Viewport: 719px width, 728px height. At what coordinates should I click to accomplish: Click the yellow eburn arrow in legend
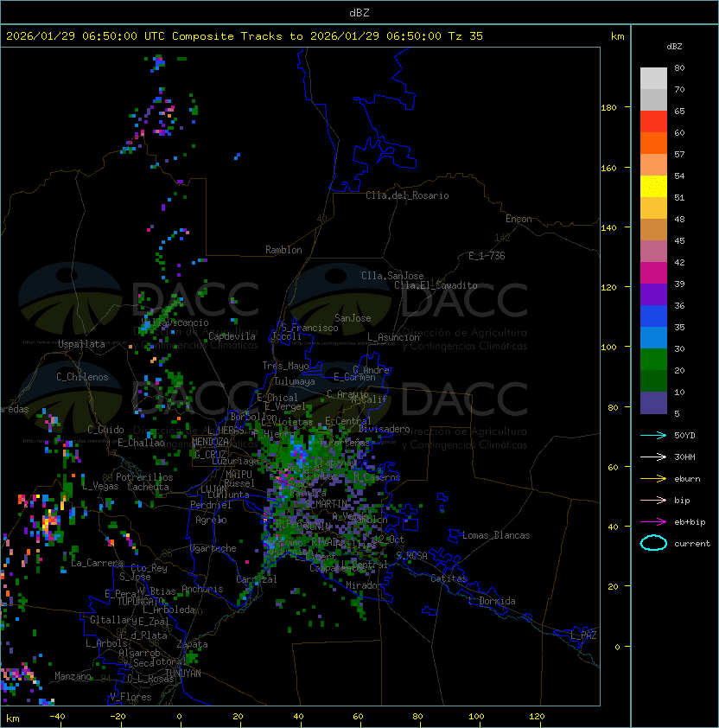coord(653,479)
